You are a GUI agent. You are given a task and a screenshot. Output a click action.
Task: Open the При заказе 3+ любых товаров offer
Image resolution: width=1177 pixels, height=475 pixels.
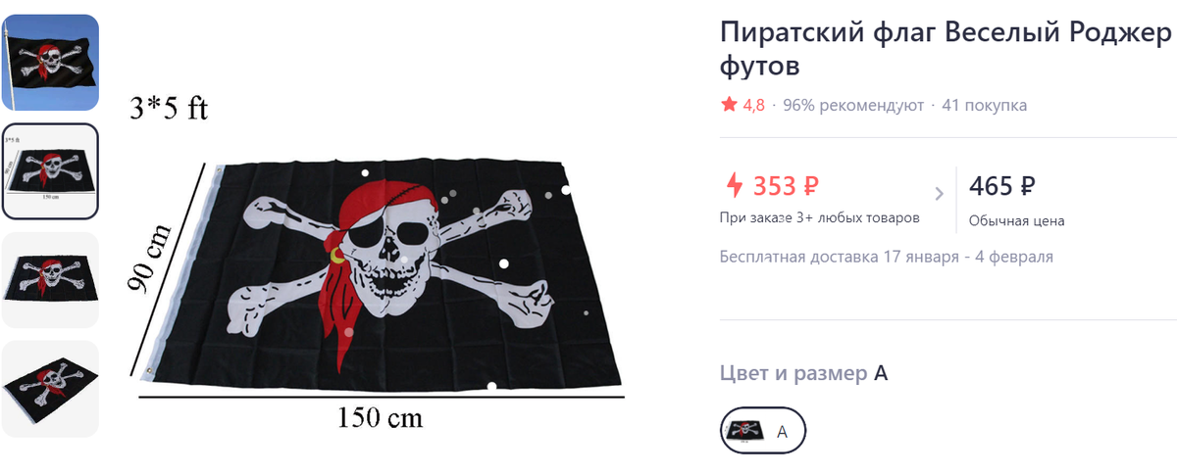click(x=820, y=217)
